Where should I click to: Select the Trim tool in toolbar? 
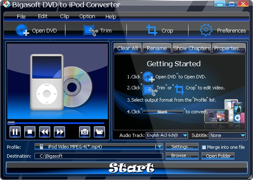click(x=97, y=30)
